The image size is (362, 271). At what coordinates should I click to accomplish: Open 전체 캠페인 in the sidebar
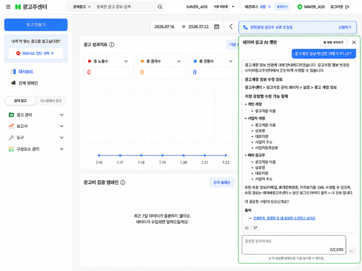click(x=28, y=83)
